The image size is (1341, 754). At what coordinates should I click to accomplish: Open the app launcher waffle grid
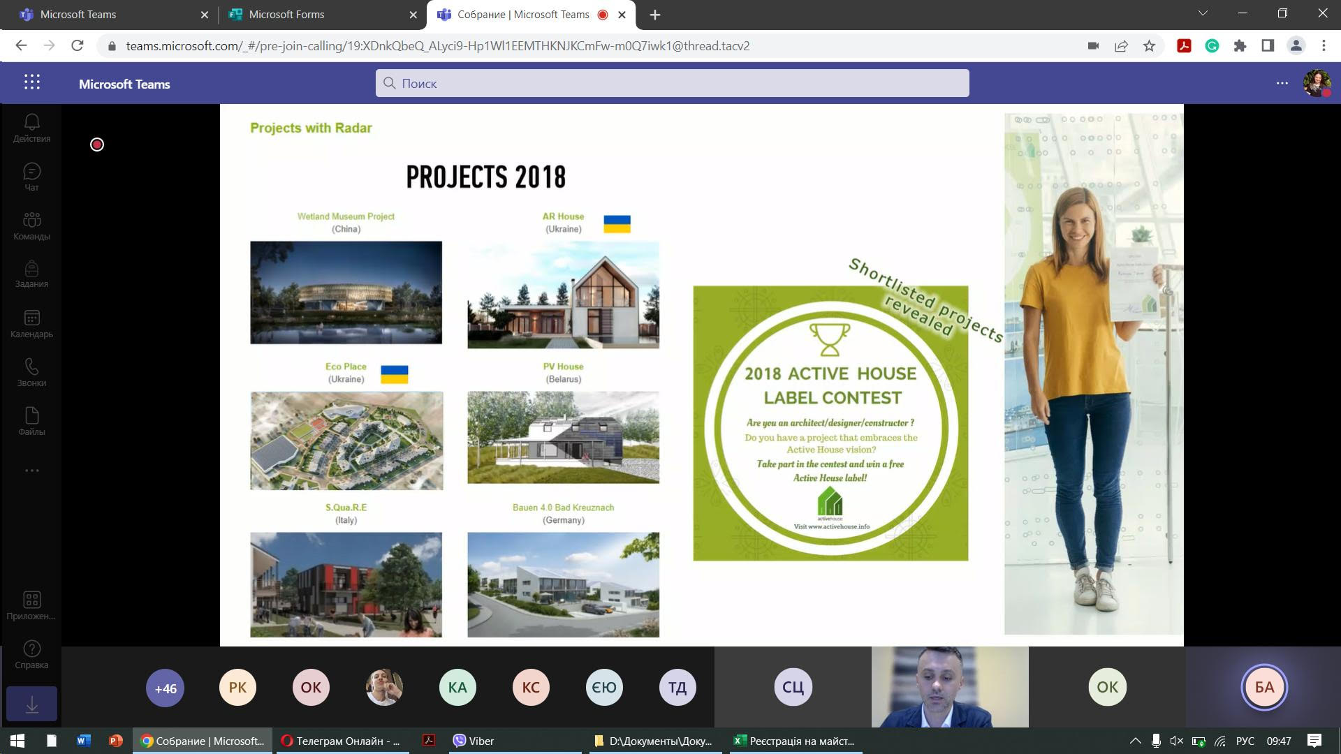pyautogui.click(x=31, y=82)
